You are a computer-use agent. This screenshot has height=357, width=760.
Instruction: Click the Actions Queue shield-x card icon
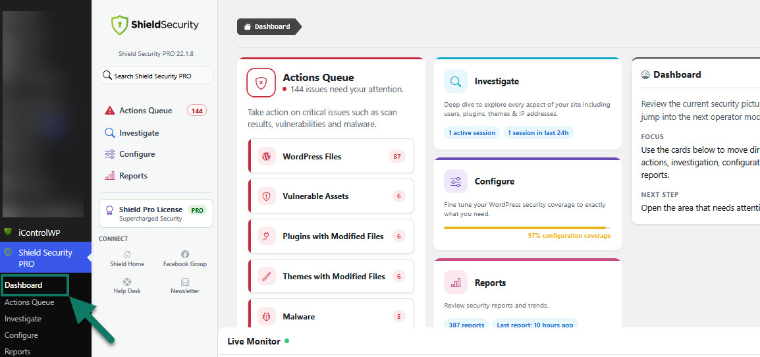(261, 83)
